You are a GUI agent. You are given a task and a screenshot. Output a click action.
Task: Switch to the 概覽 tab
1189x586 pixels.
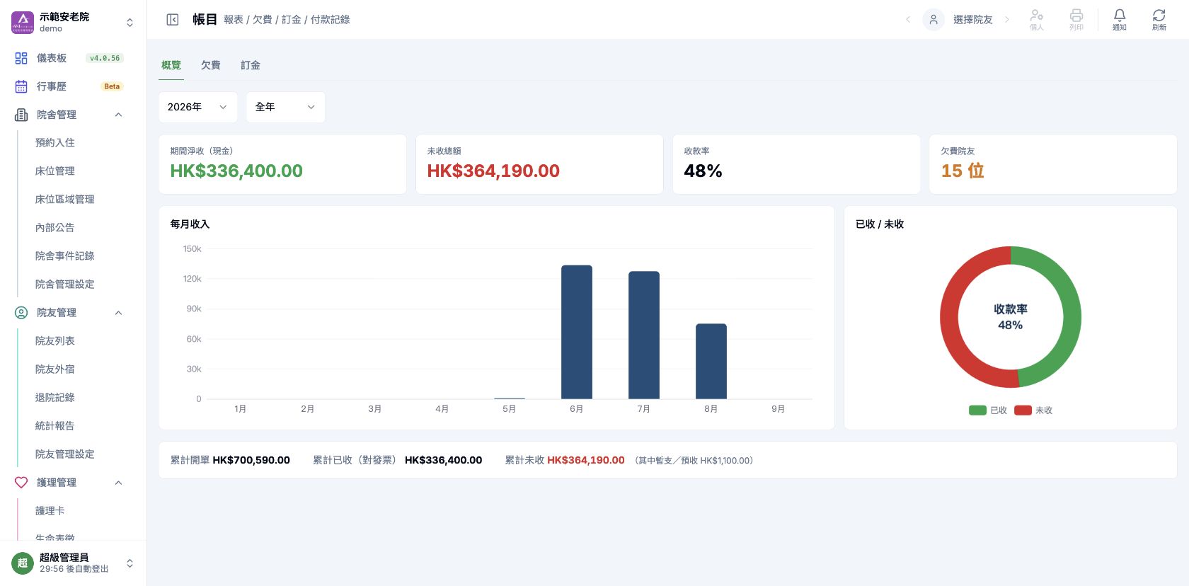[171, 65]
